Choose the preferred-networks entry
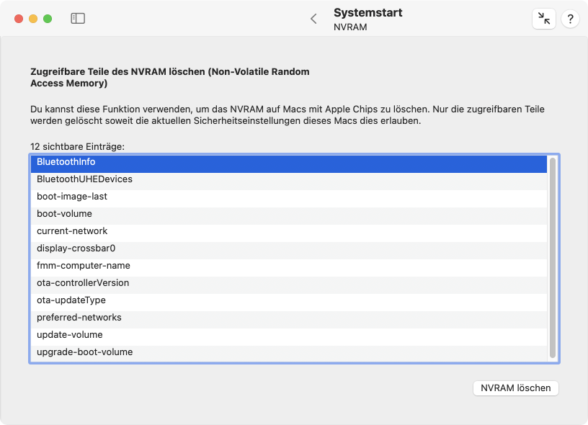Viewport: 588px width, 425px height. click(289, 319)
